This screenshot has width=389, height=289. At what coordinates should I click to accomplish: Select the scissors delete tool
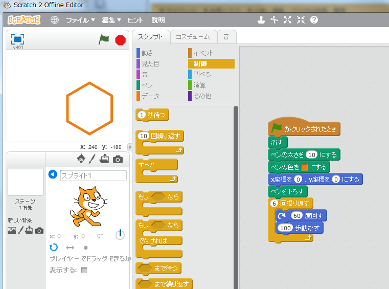(x=274, y=20)
